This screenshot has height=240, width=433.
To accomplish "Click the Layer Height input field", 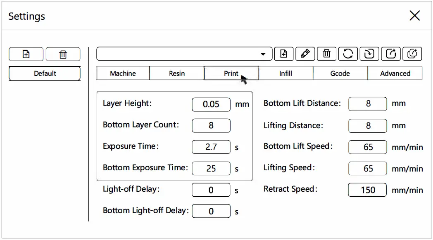I will 211,104.
